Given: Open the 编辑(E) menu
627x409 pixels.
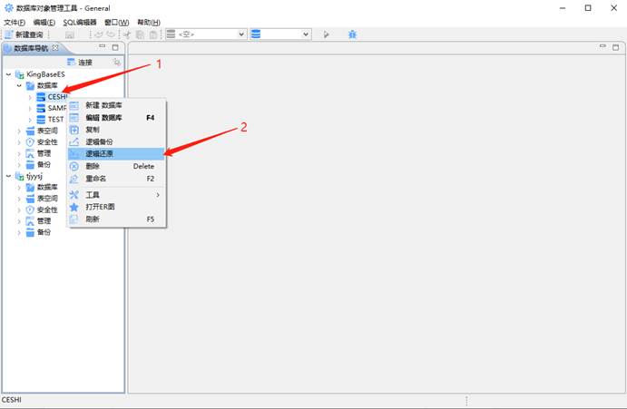Looking at the screenshot, I should point(44,23).
